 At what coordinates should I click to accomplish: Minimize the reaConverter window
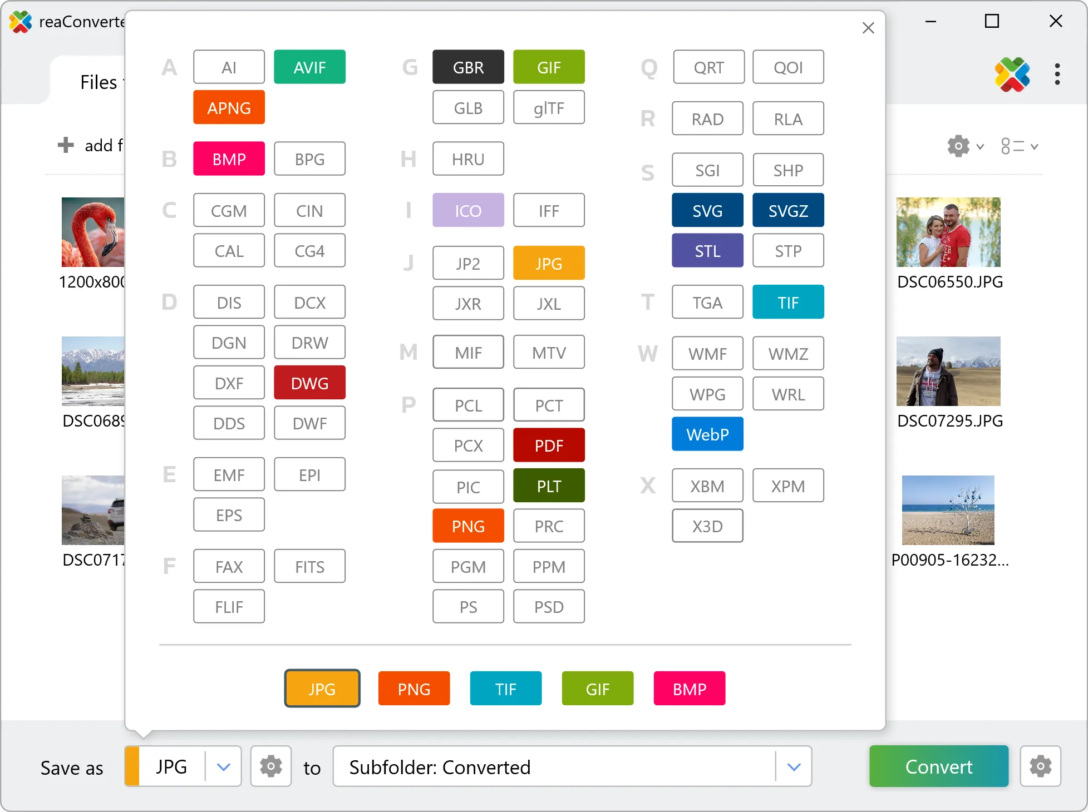point(931,21)
